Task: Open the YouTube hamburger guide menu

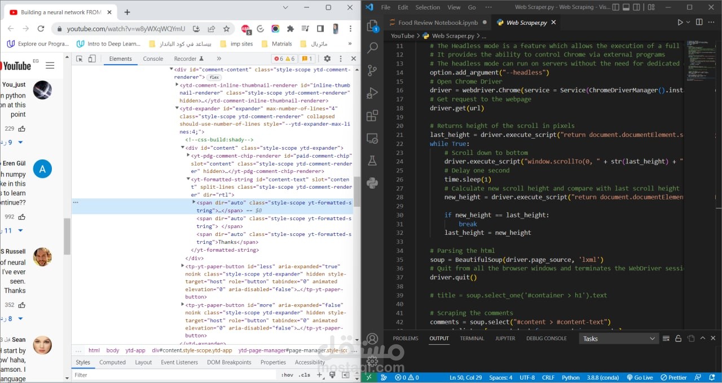Action: coord(50,65)
